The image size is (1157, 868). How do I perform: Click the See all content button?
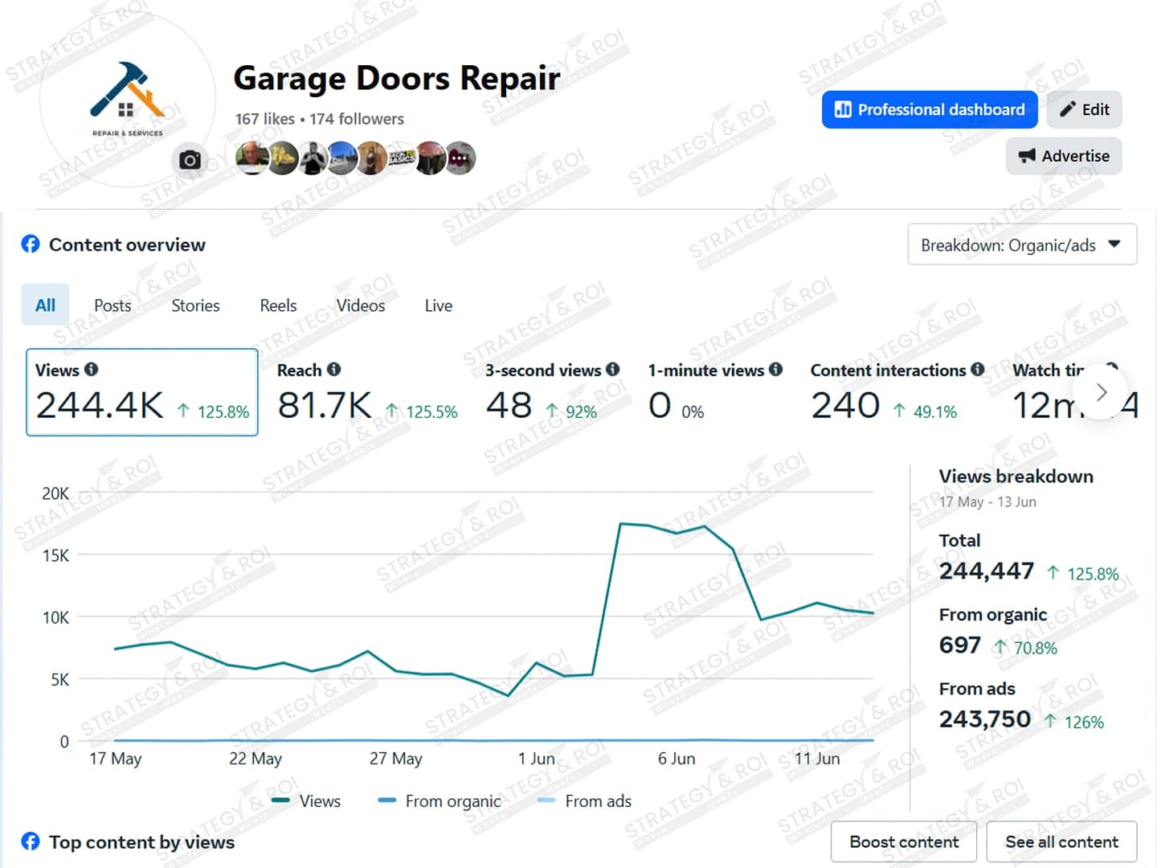pyautogui.click(x=1061, y=841)
